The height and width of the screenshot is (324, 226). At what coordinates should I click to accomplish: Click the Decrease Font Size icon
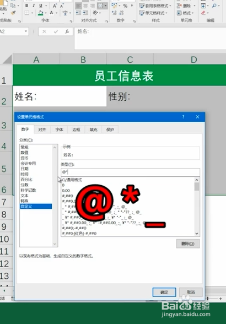coord(62,6)
